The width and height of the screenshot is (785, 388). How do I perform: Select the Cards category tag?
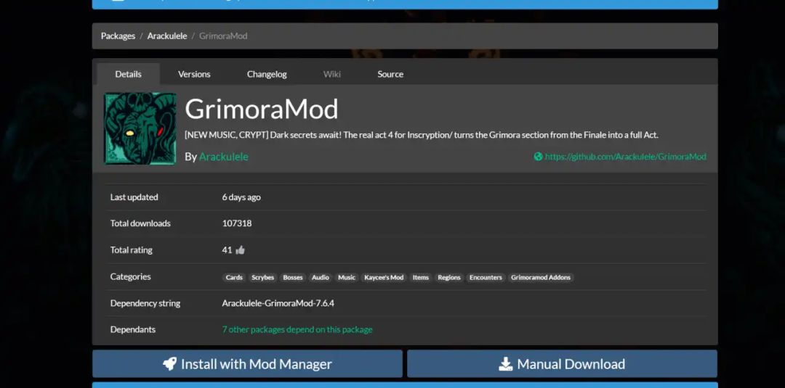coord(234,278)
